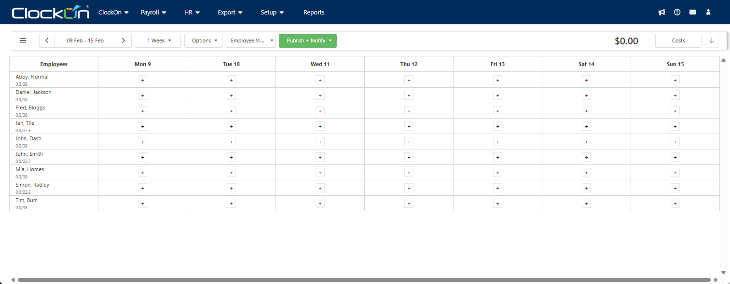Add shift for John Dash on Wed 11
Screen dimensions: 730x284
(320, 142)
